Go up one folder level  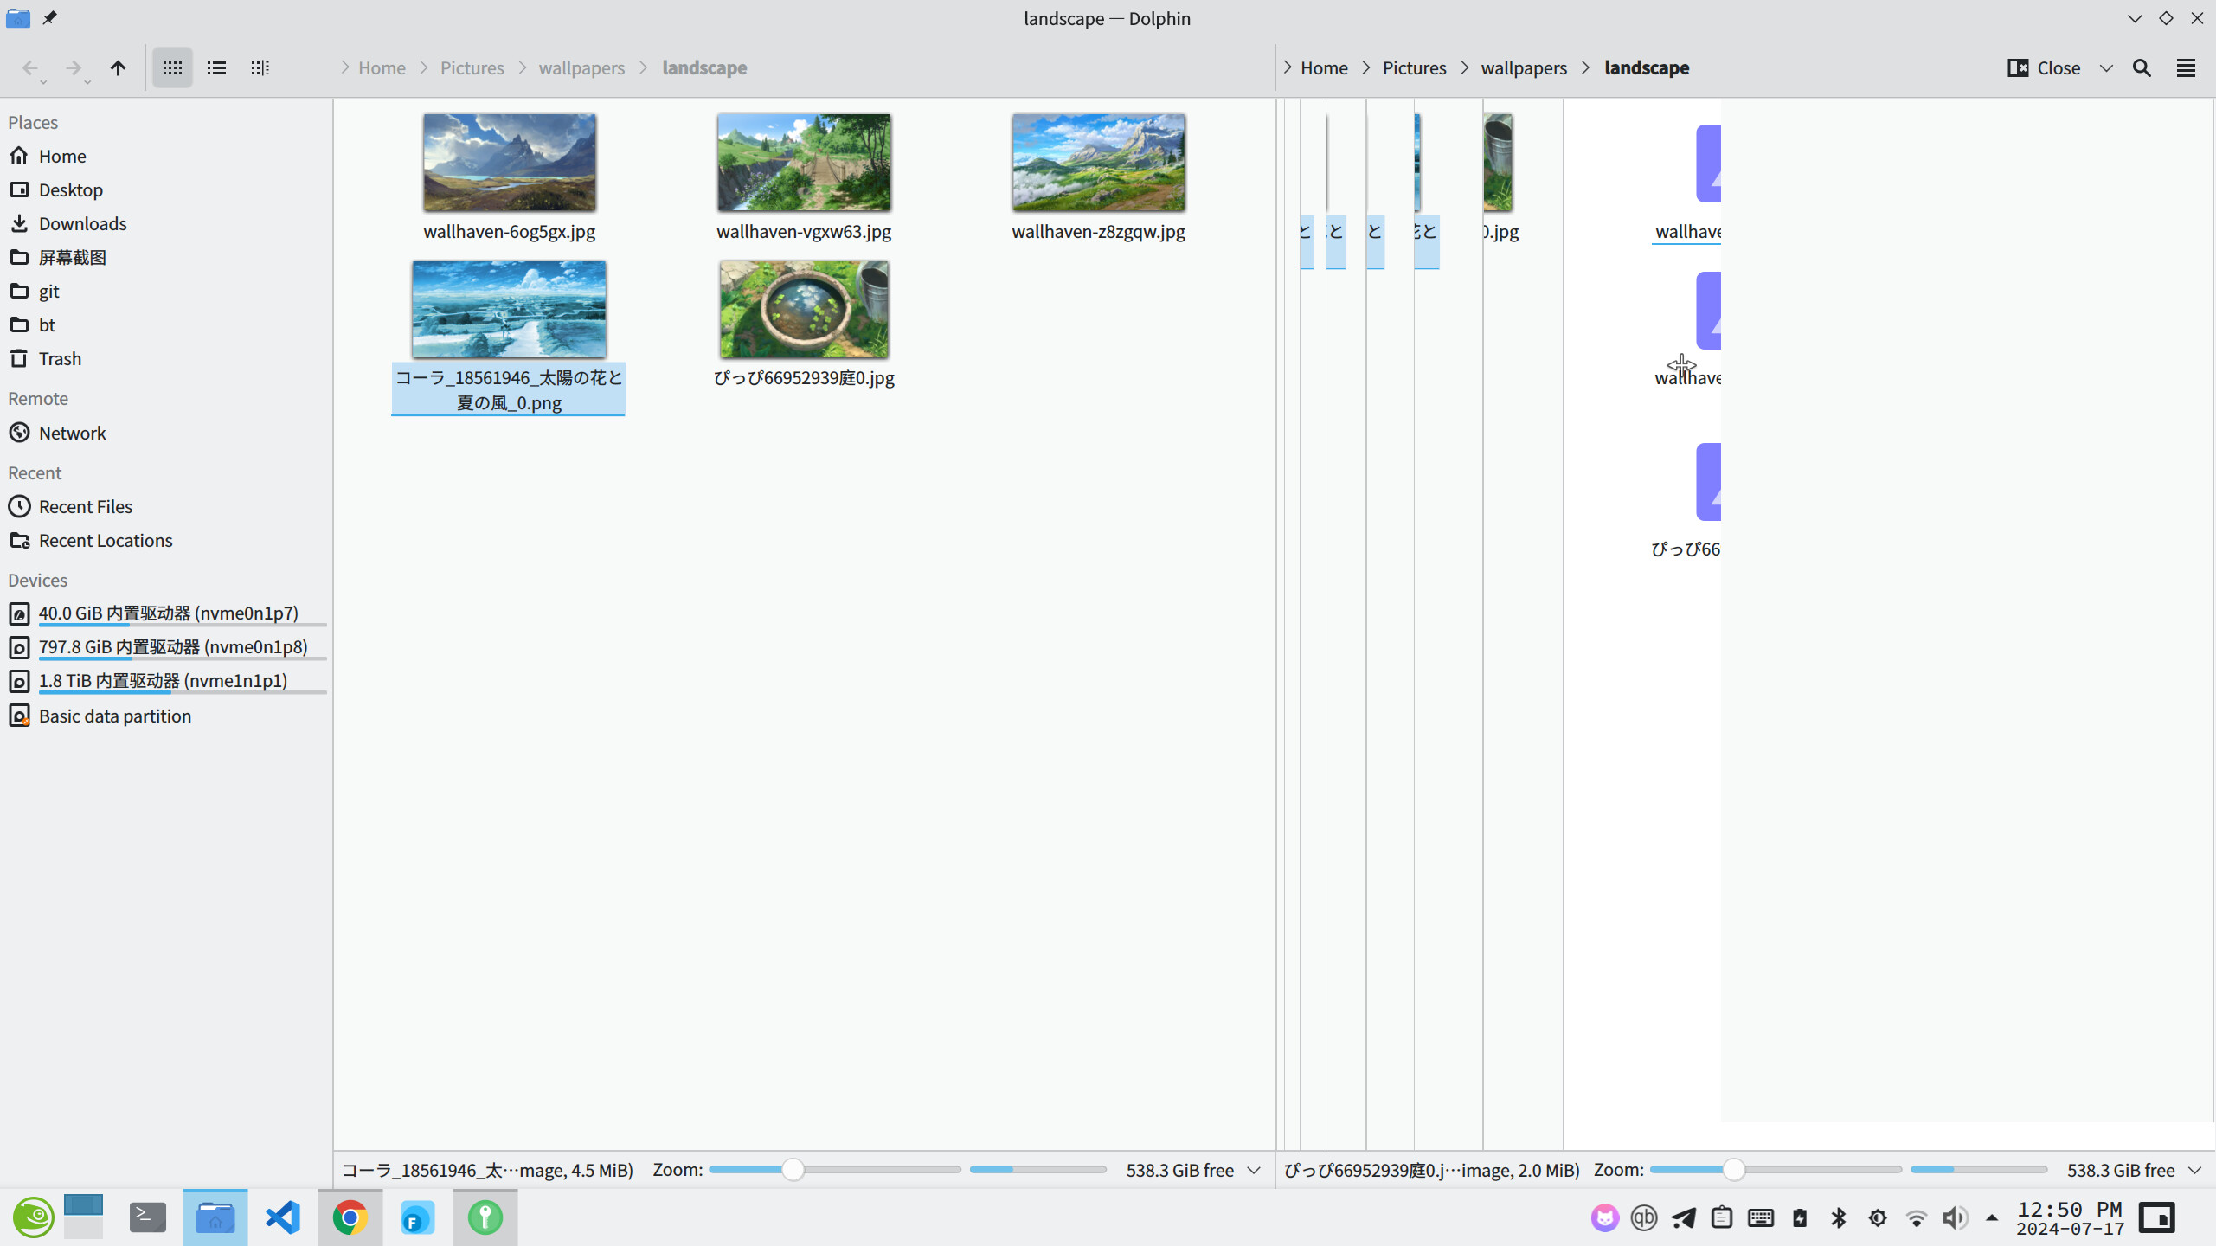click(x=119, y=67)
